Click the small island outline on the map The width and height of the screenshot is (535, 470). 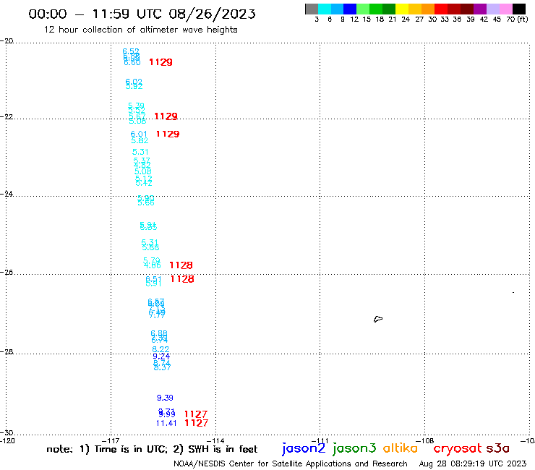point(378,319)
